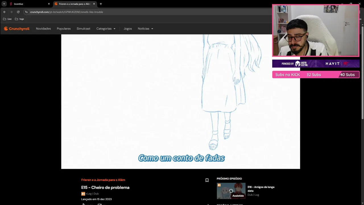Open E16 - Amigos de longa data title
Screen dimensions: 364x205
click(x=261, y=189)
